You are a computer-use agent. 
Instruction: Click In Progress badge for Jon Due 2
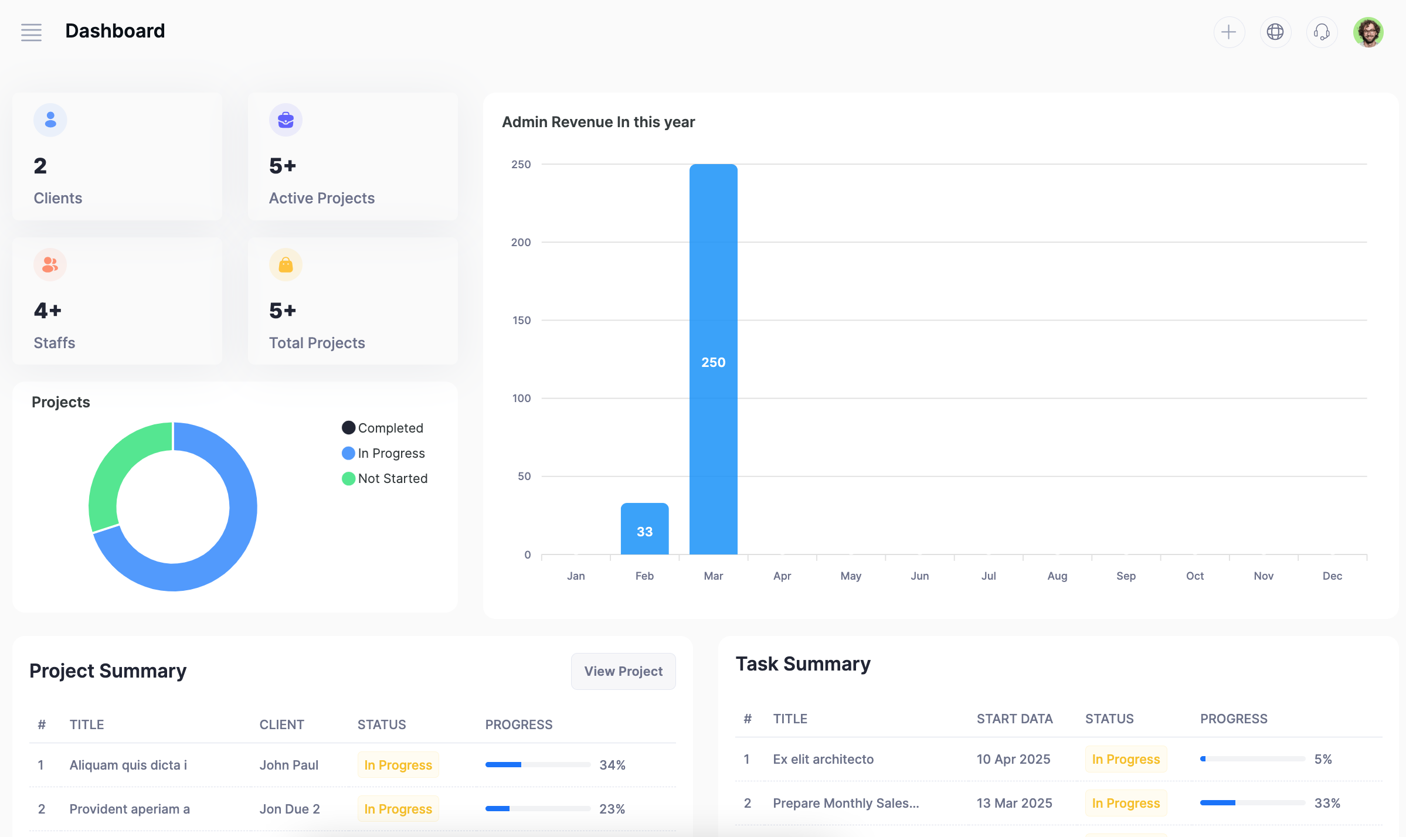[398, 809]
